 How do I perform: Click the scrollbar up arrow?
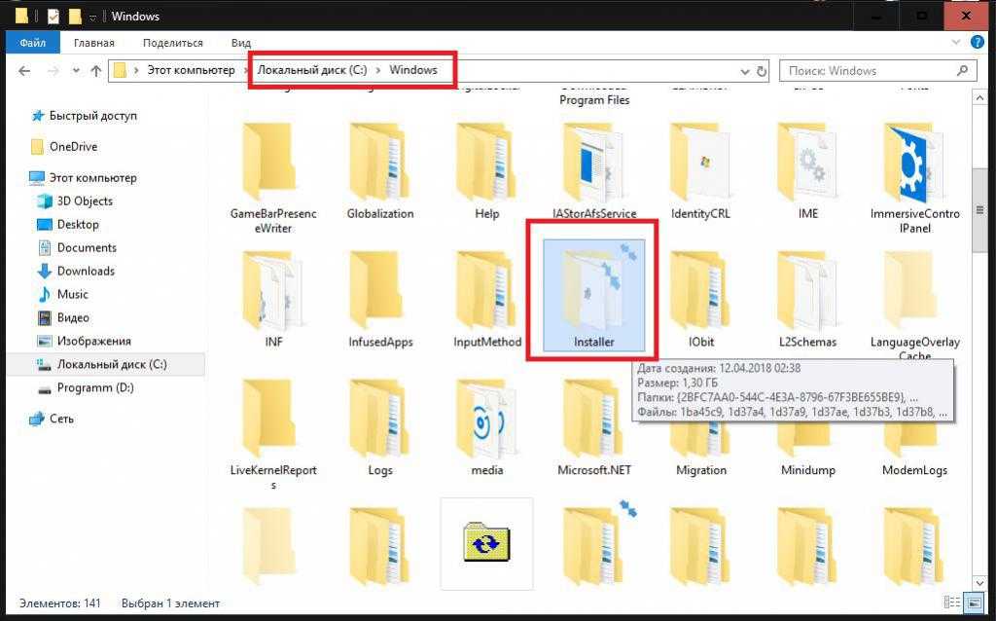[978, 98]
